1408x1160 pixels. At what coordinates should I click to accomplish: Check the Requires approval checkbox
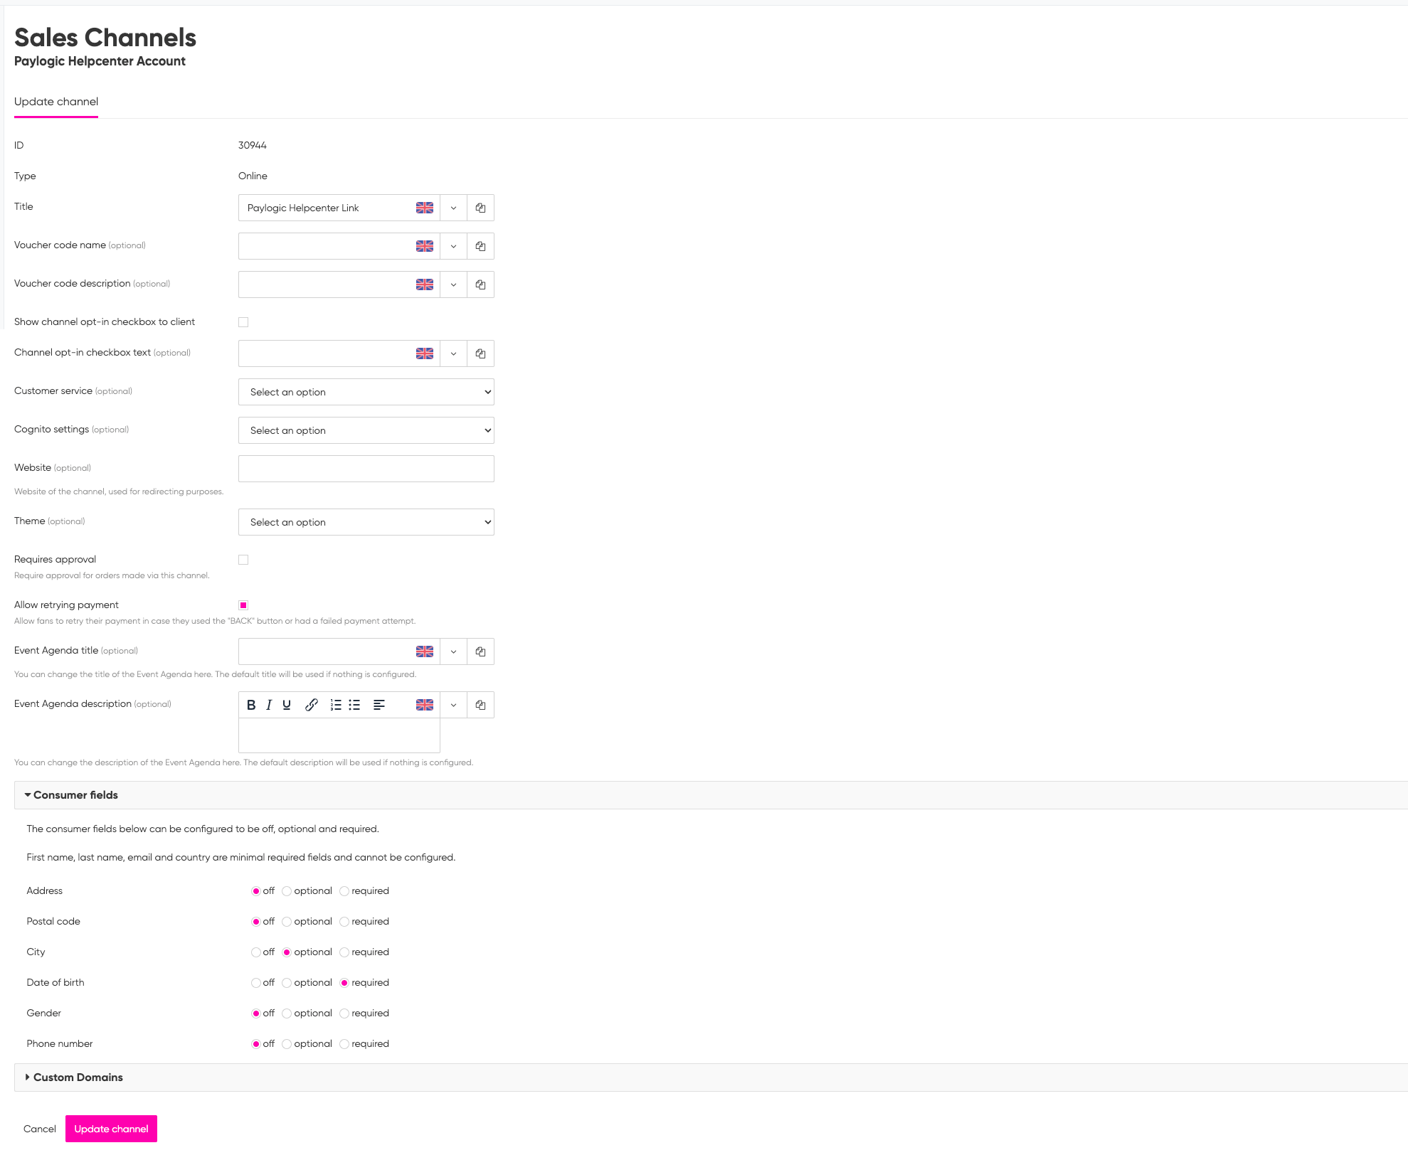point(243,560)
